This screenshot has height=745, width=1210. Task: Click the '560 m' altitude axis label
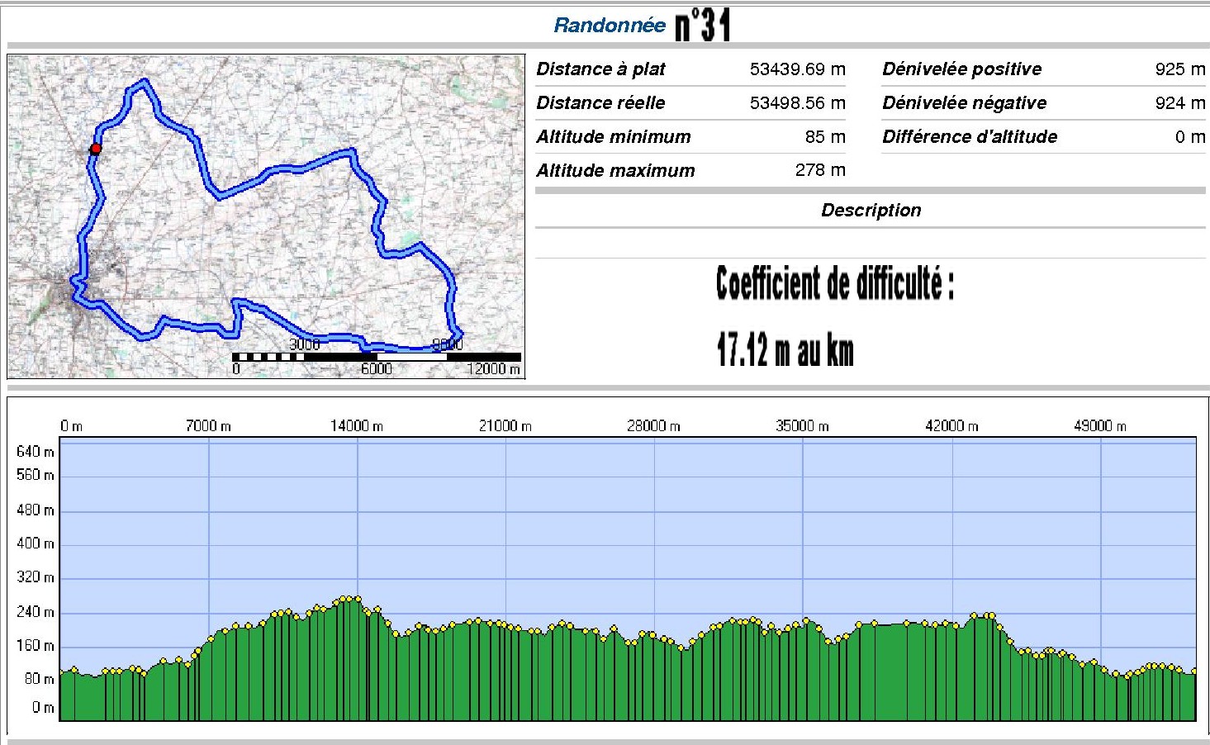pyautogui.click(x=35, y=475)
